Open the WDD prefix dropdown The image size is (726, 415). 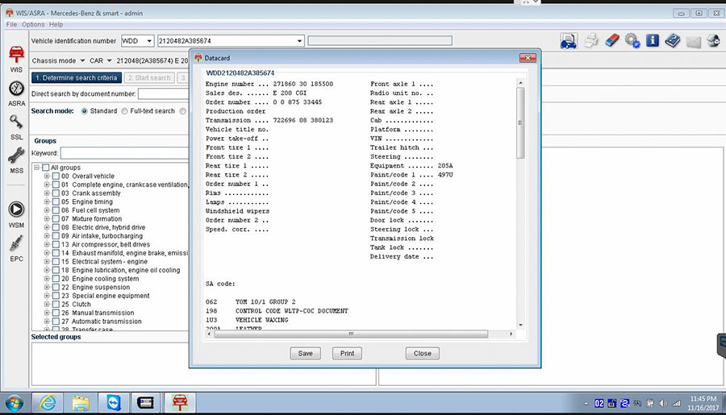[137, 41]
